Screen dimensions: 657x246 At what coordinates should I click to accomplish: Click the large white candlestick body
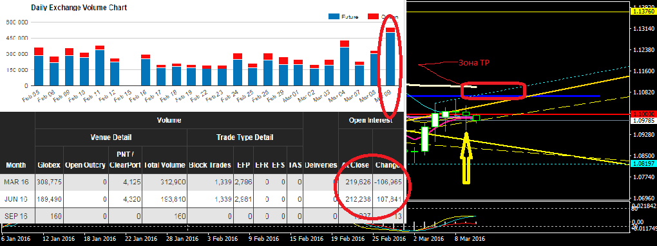coord(425,139)
